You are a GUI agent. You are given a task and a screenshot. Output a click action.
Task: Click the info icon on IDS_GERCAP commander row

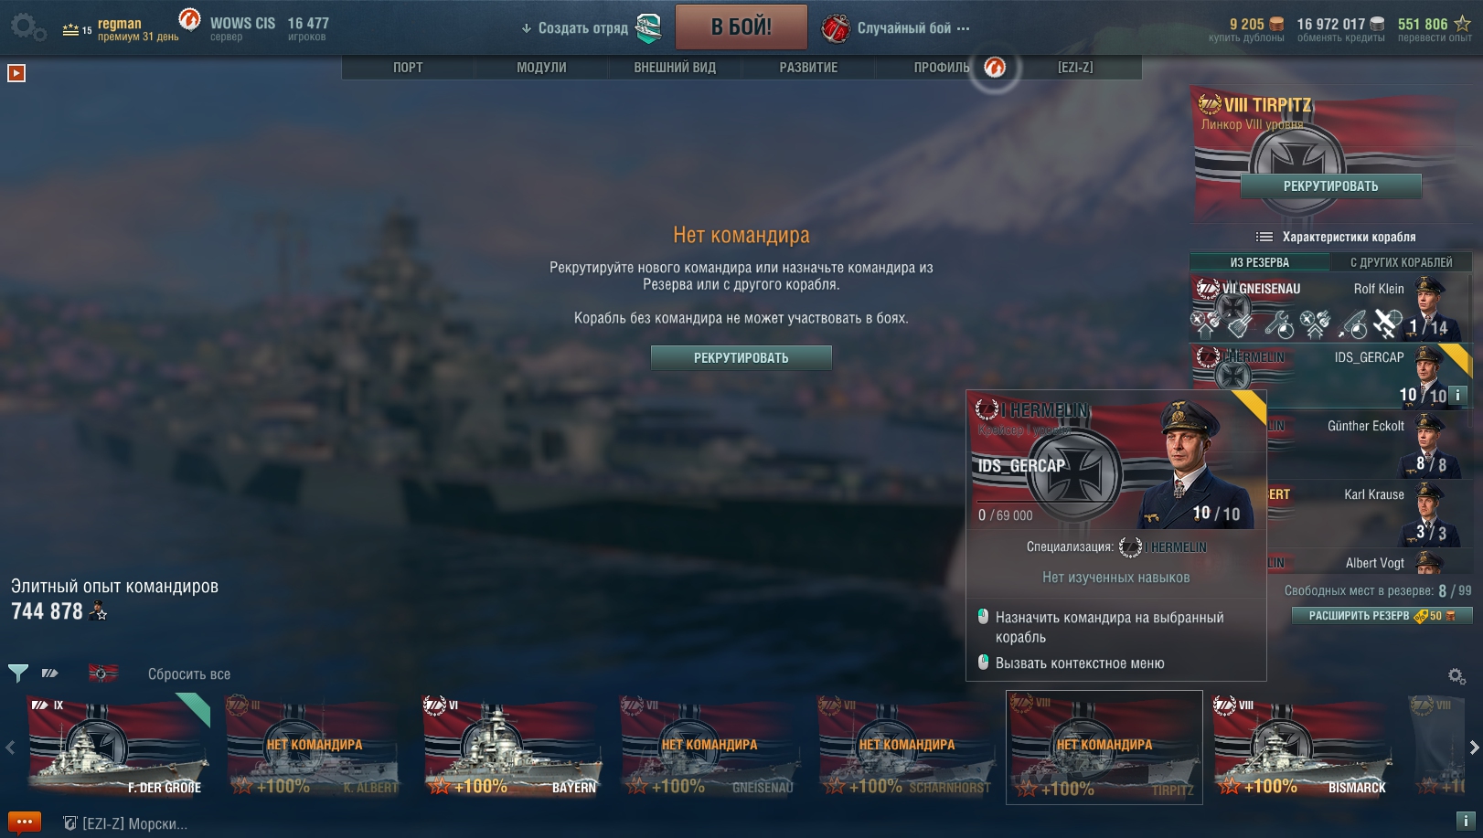click(x=1457, y=395)
